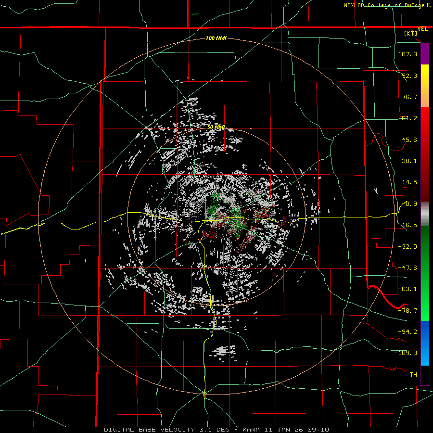Click the 92.3 scale value

pos(409,76)
